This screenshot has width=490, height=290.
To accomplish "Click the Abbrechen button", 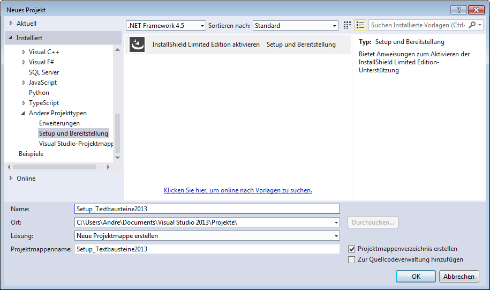I will coord(459,277).
